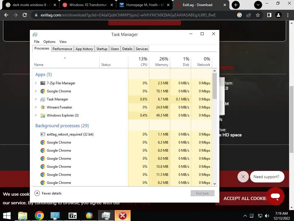
Task: Toggle the Chrome side panel icon
Action: click(269, 15)
